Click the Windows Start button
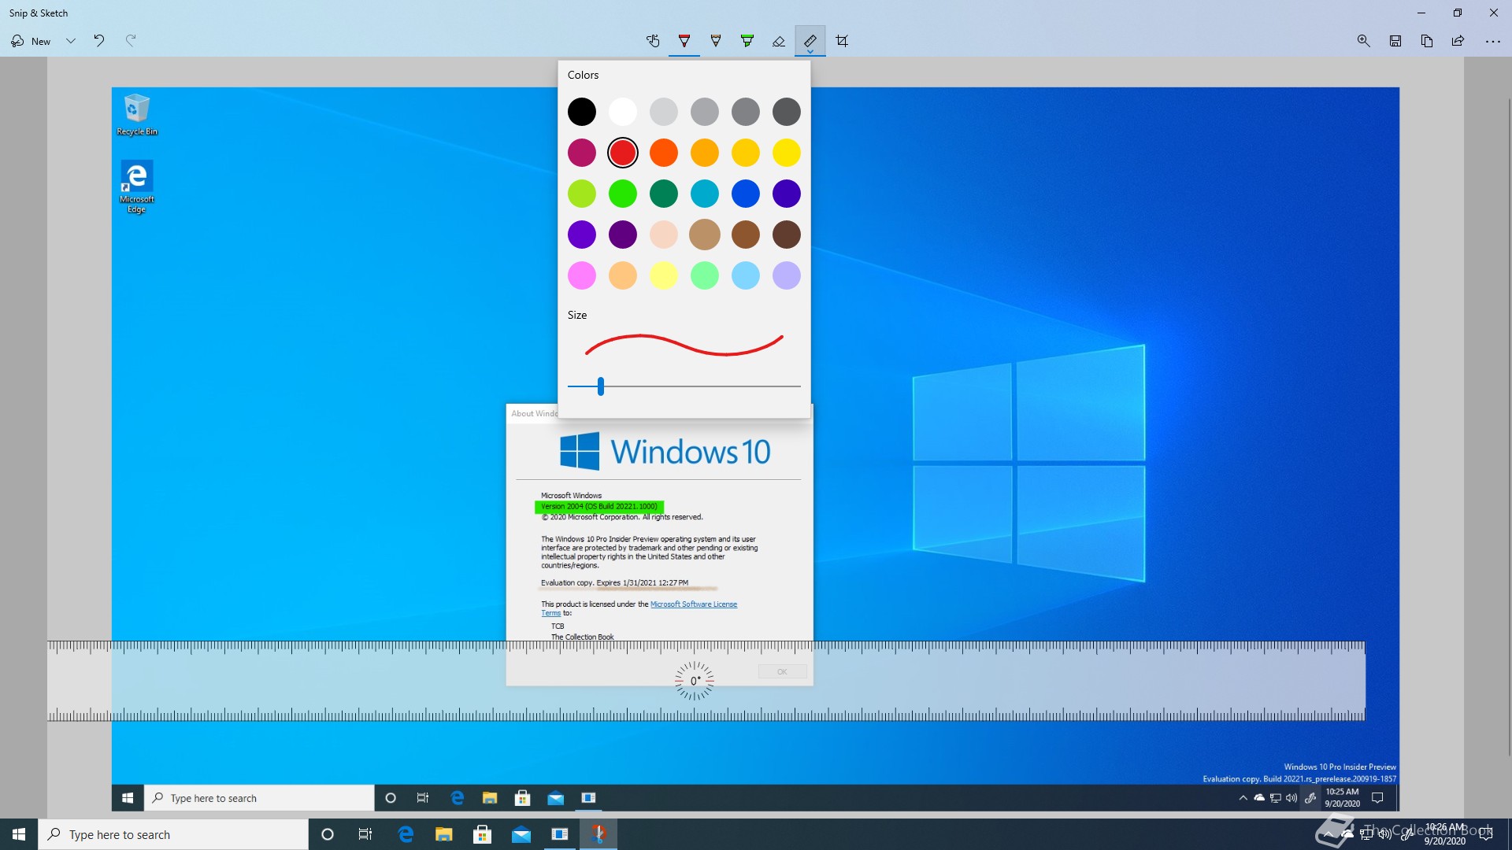Viewport: 1512px width, 850px height. [19, 834]
